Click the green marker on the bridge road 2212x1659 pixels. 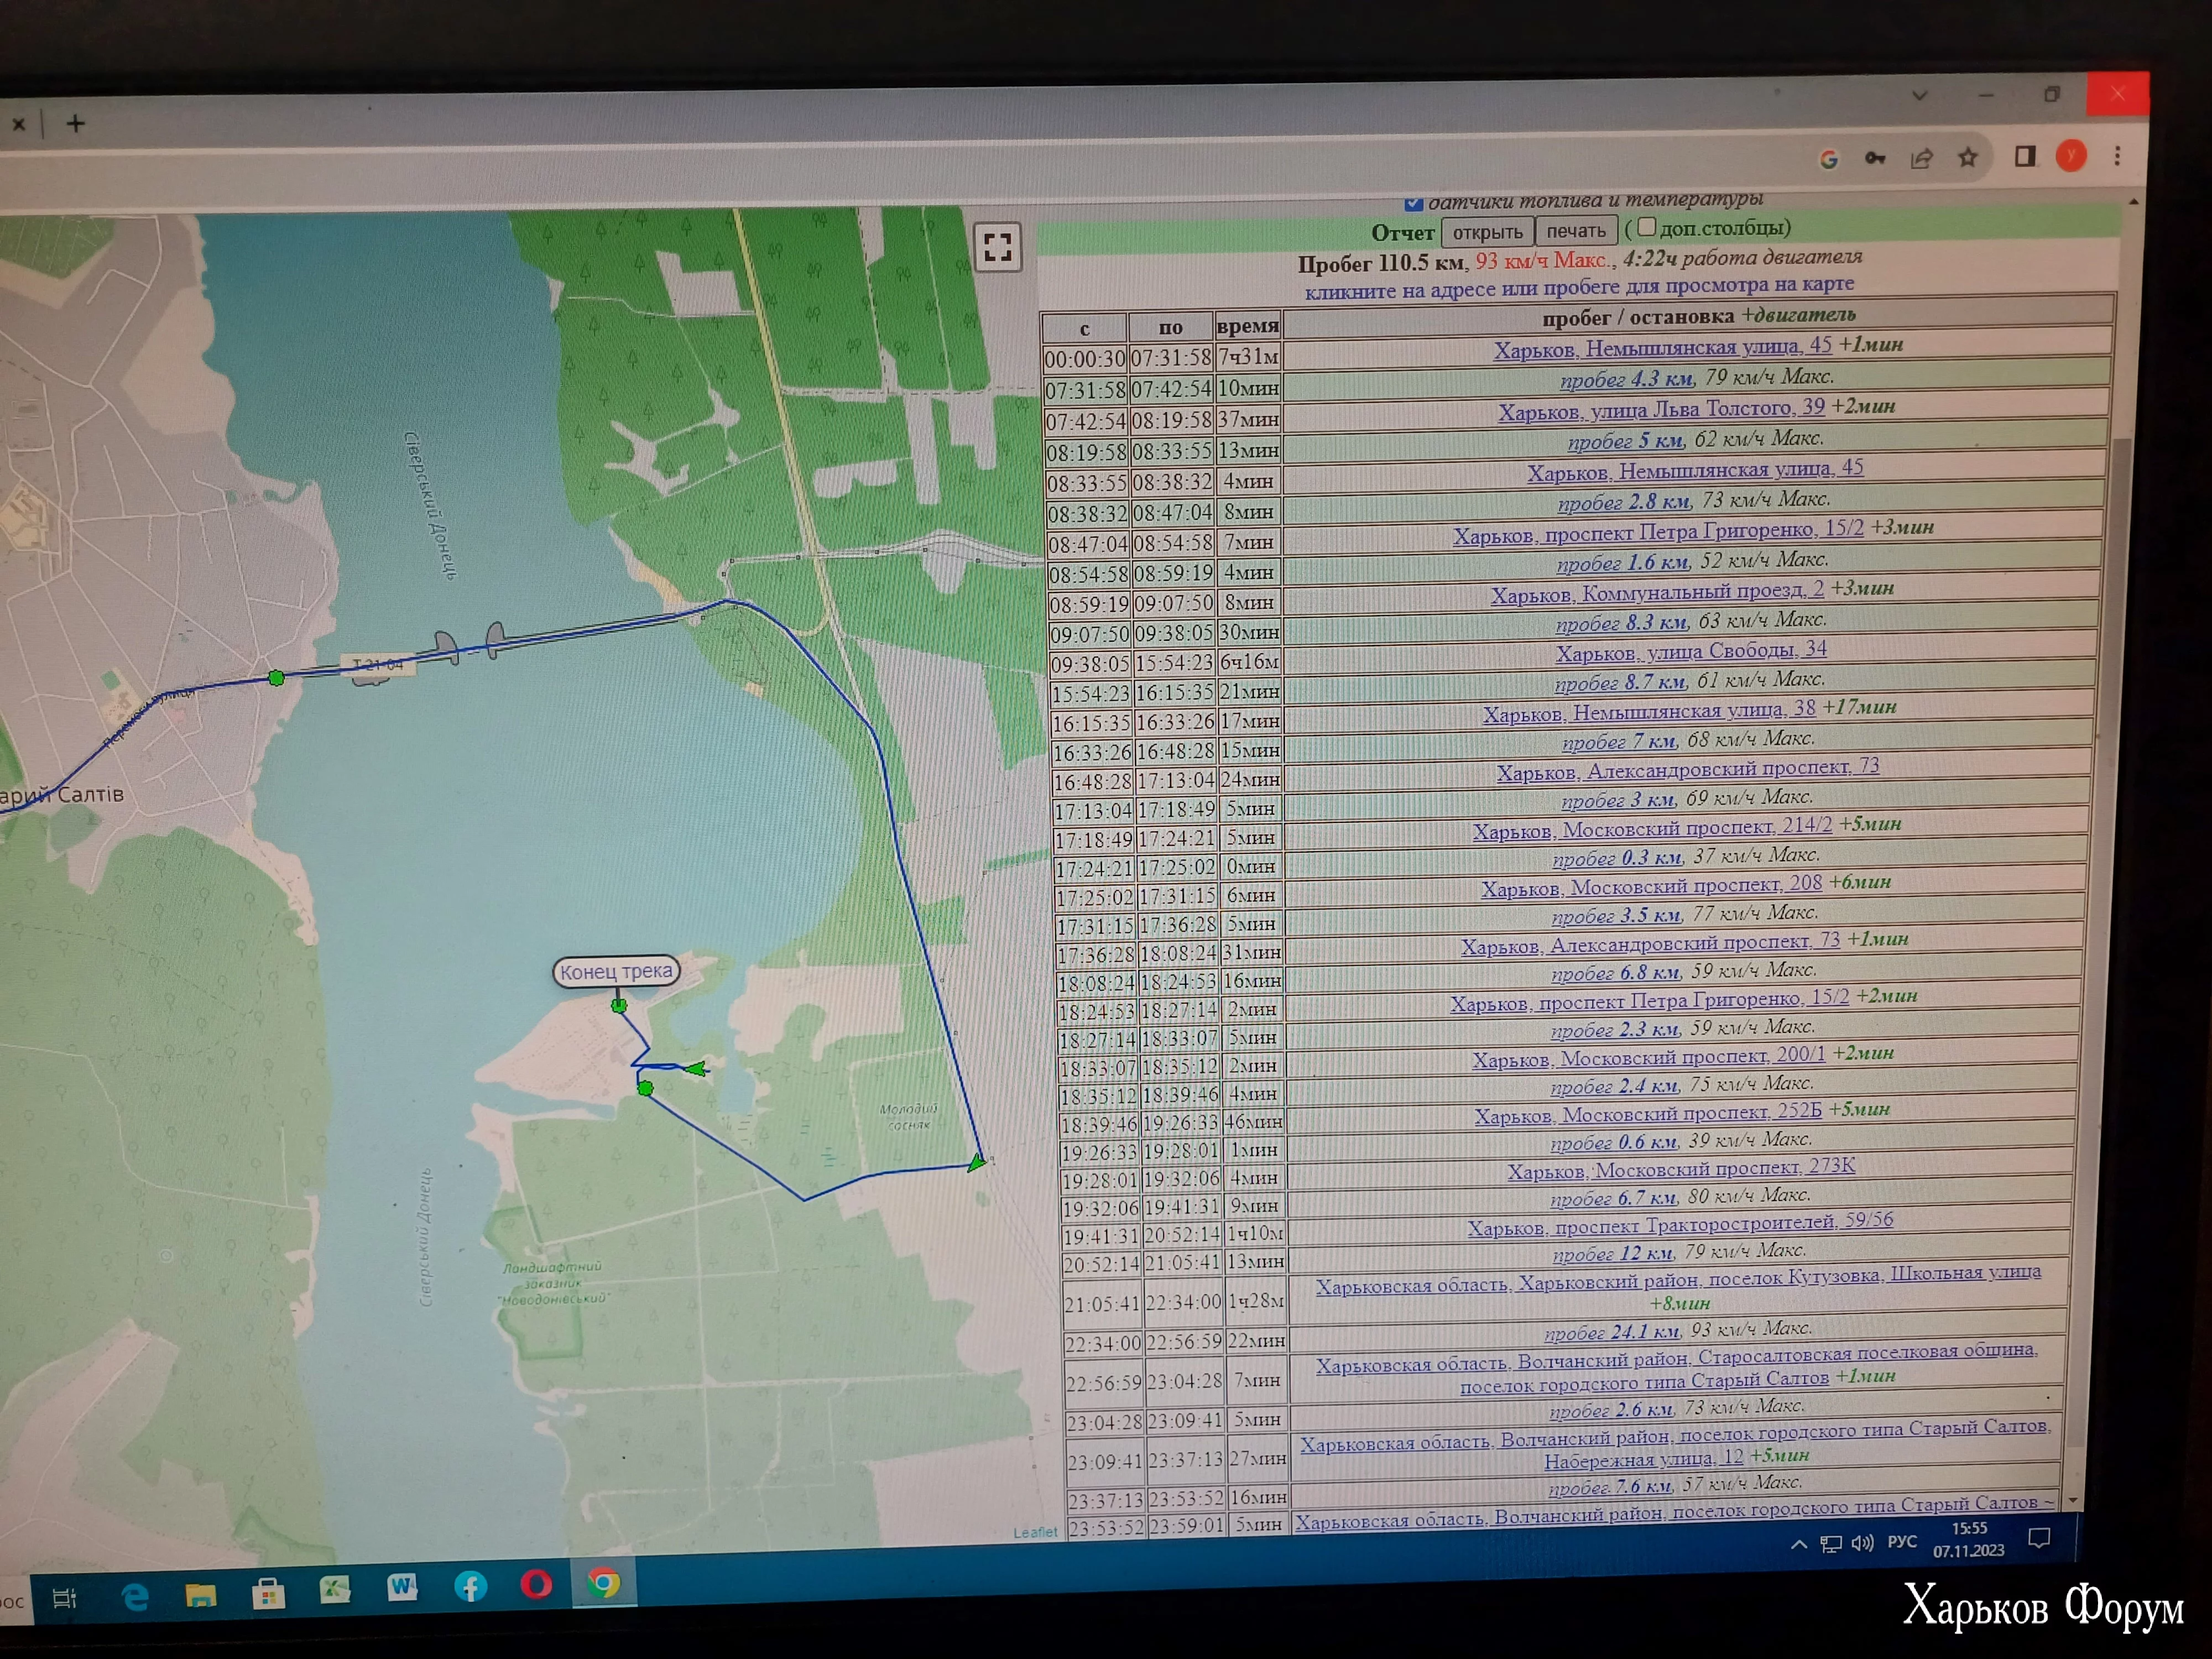pos(277,678)
